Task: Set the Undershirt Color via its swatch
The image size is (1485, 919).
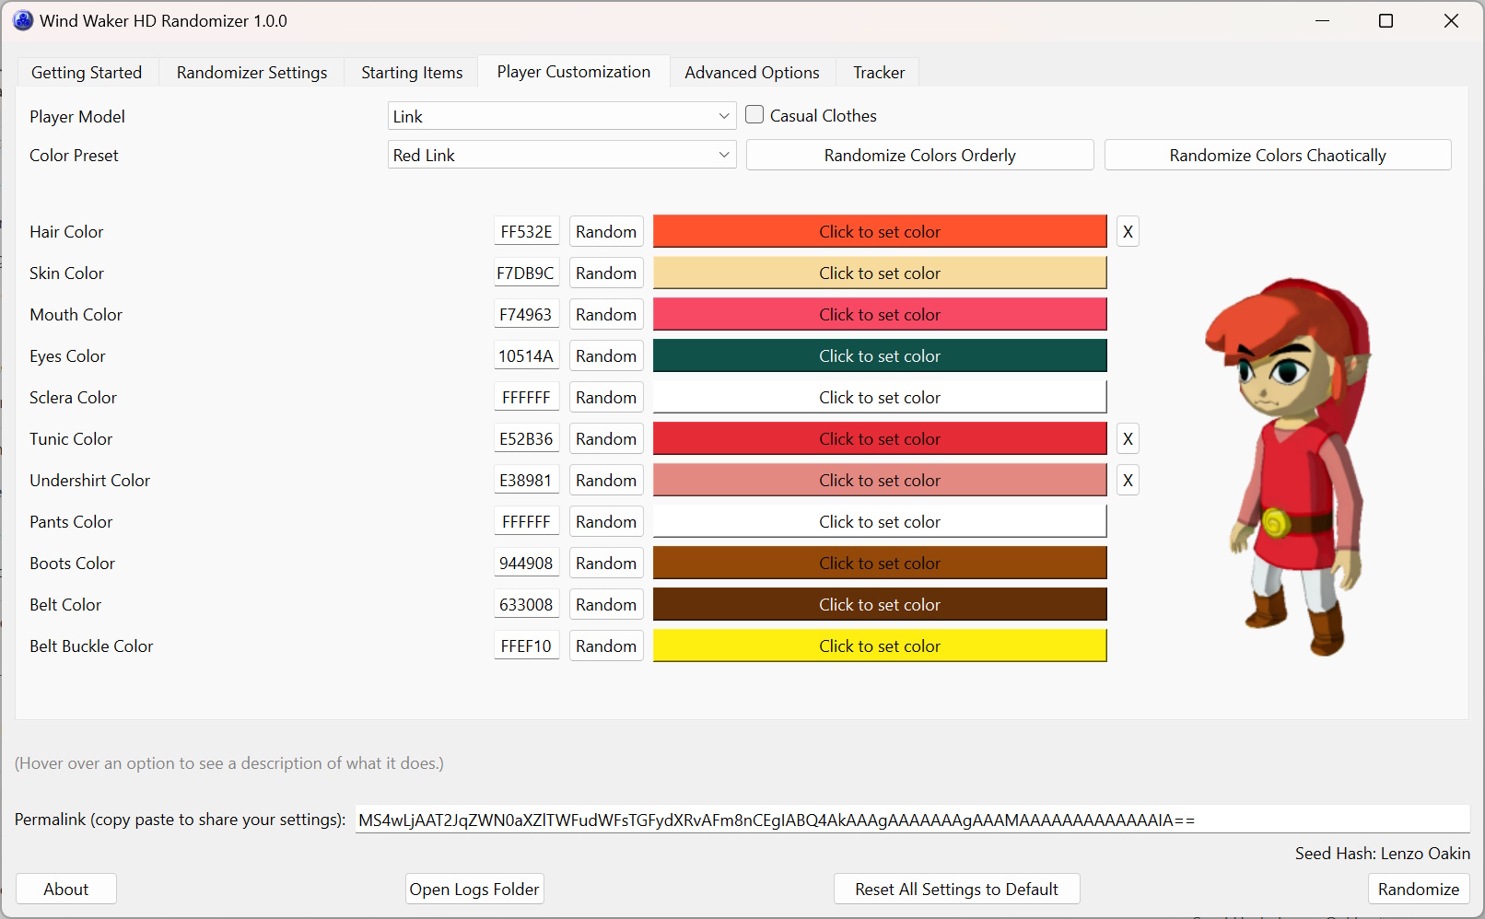Action: [x=880, y=481]
